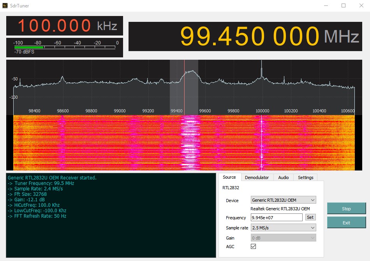Stop the receiver with Stop button
Screen dimensions: 370x261
tap(346, 208)
